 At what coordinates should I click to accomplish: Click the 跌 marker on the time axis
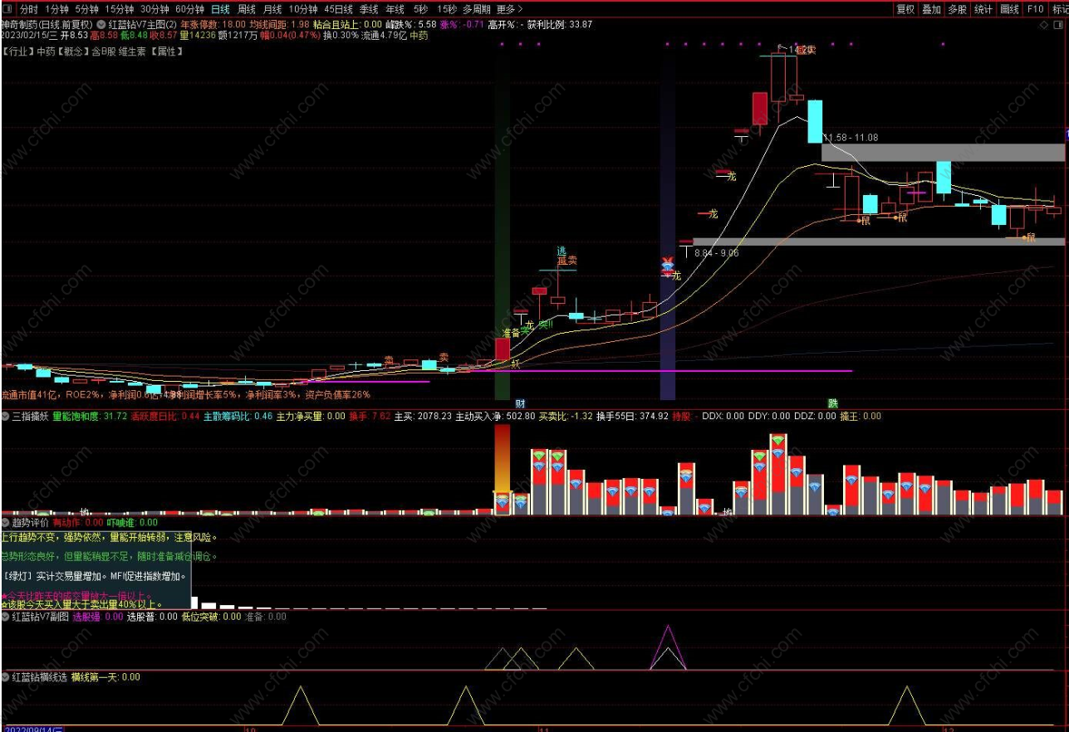[x=832, y=403]
